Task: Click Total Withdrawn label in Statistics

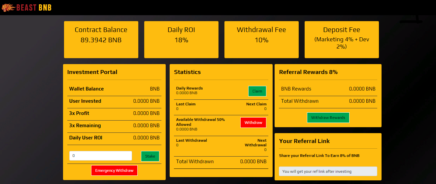Action: click(195, 162)
